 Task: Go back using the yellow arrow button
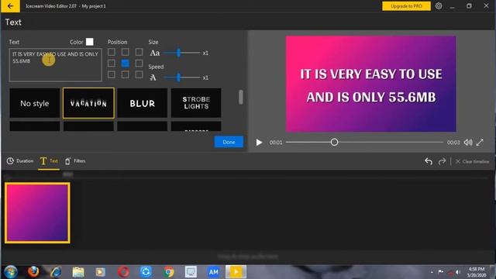point(10,6)
